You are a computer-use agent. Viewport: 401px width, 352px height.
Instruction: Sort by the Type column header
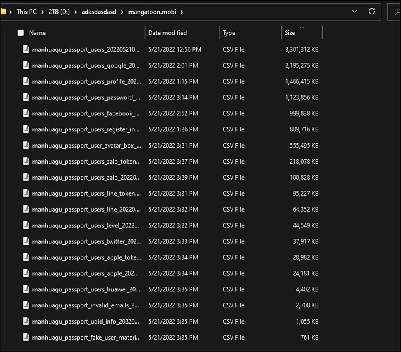coord(229,33)
